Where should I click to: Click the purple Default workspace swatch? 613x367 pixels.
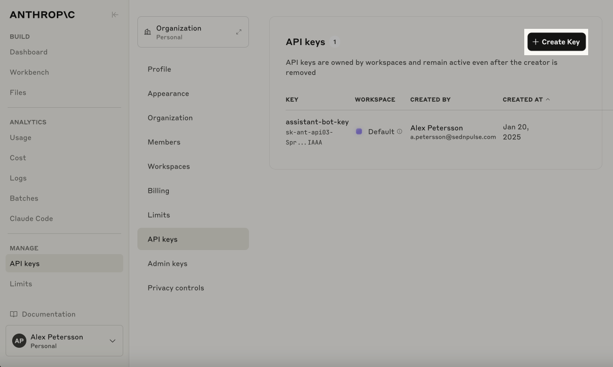pos(359,132)
